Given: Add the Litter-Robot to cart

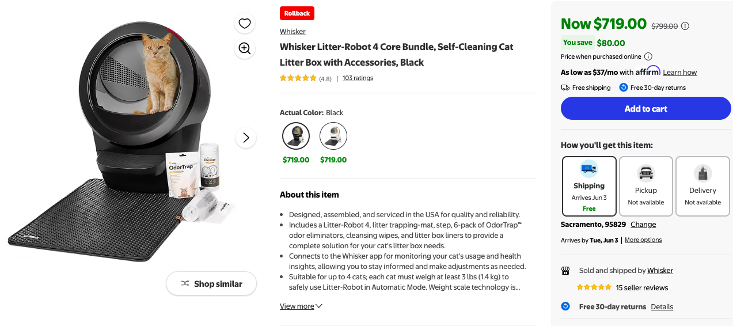Looking at the screenshot, I should pyautogui.click(x=645, y=108).
